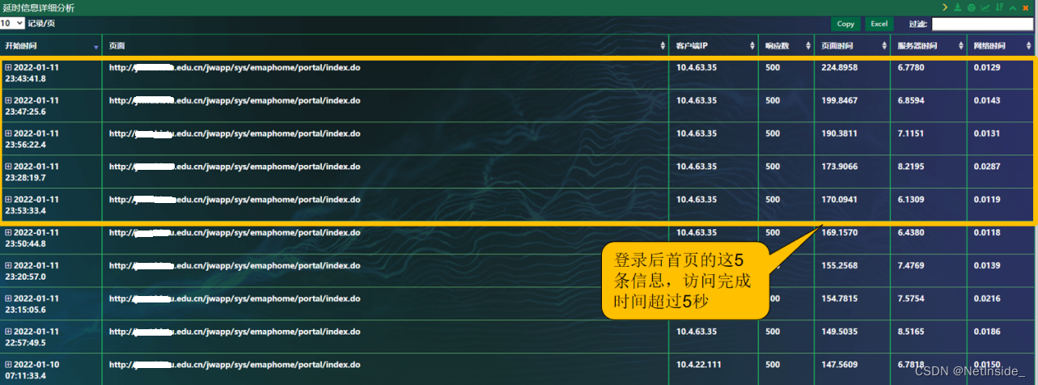Click page time value 170.0941
Screen dimensions: 1038x385
coord(839,199)
